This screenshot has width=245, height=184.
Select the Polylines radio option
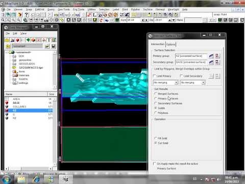(x=156, y=113)
